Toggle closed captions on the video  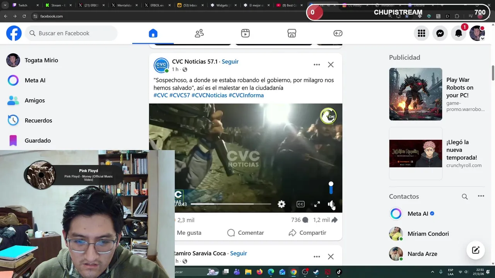point(300,204)
